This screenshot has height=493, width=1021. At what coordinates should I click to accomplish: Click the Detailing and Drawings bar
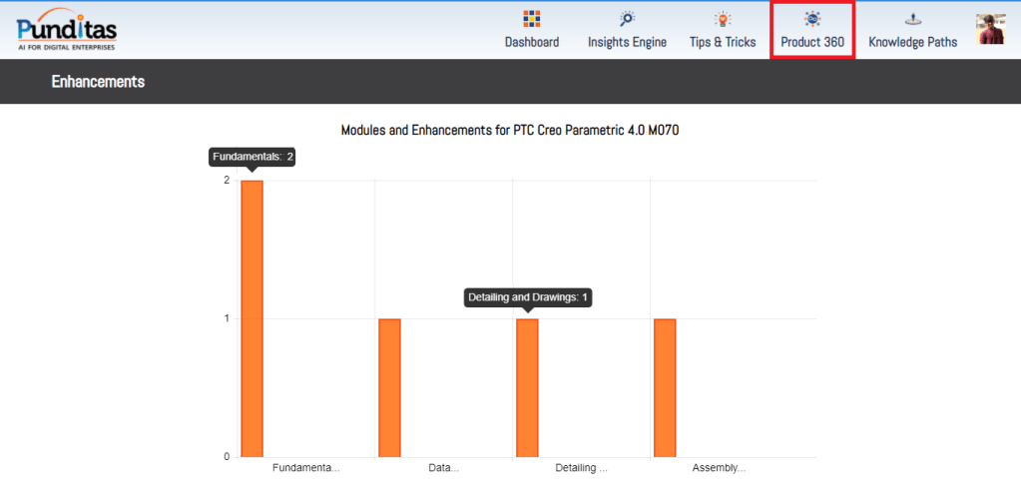coord(527,387)
